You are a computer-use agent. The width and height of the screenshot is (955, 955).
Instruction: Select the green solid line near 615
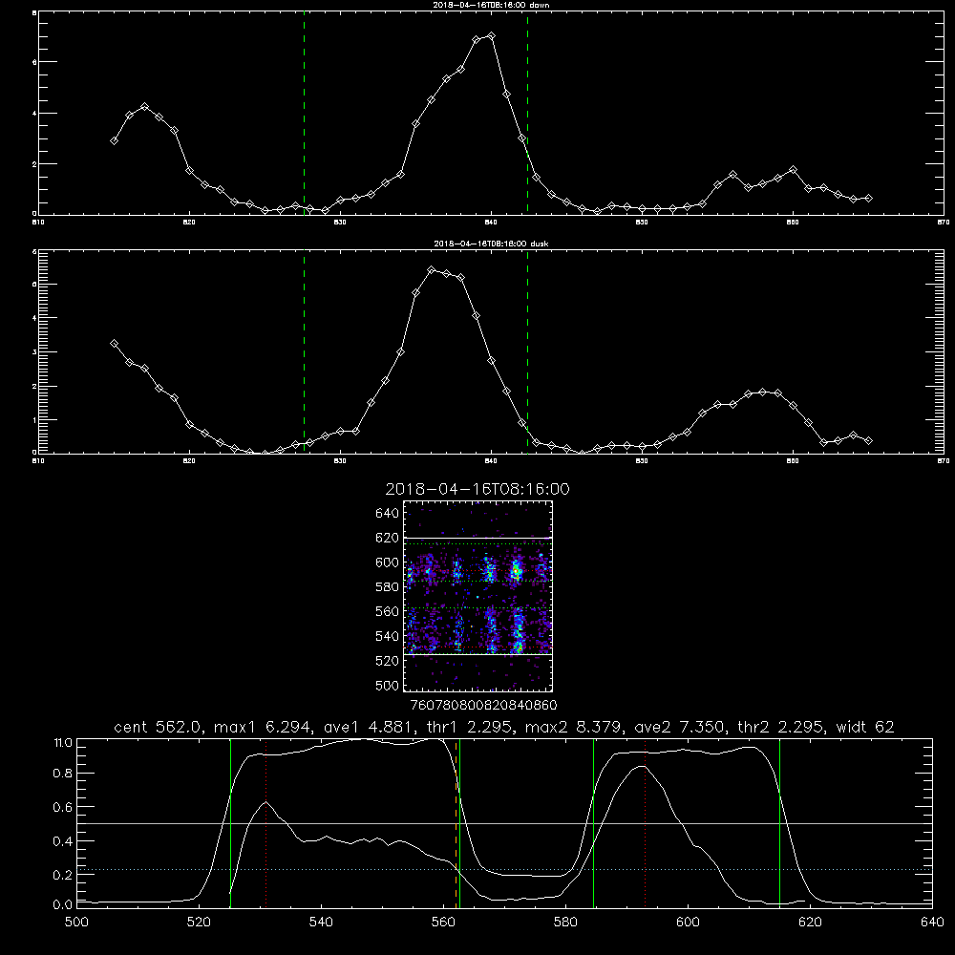click(x=779, y=823)
